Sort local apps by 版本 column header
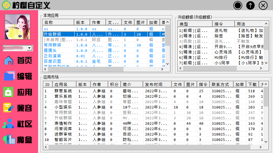Screen dimensions: 273x153 [82, 22]
